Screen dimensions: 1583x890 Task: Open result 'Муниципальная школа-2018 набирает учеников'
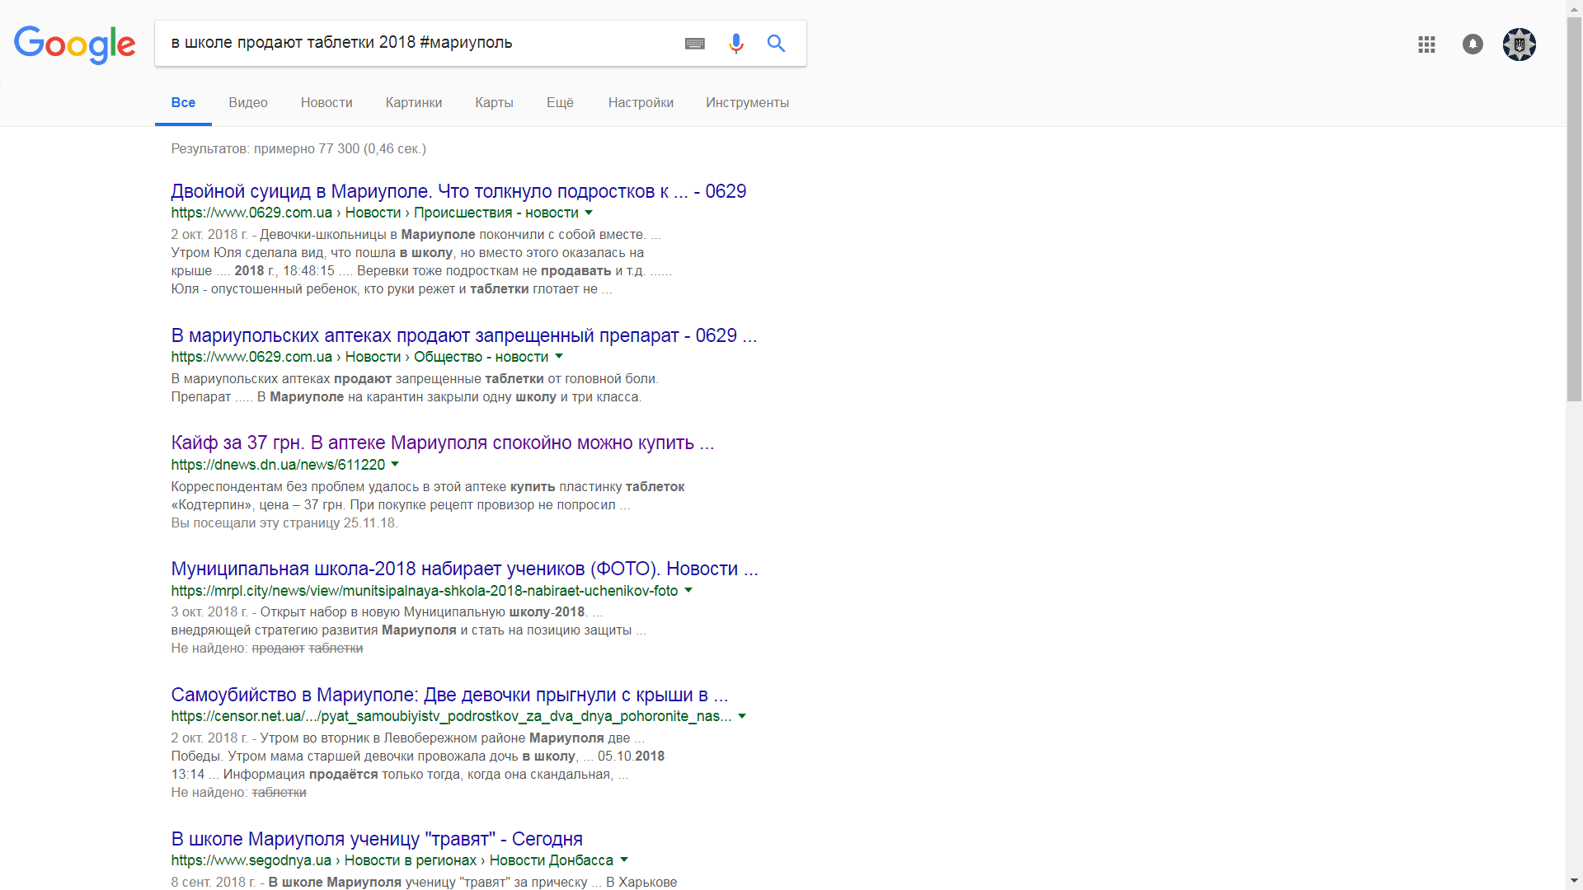pyautogui.click(x=464, y=569)
